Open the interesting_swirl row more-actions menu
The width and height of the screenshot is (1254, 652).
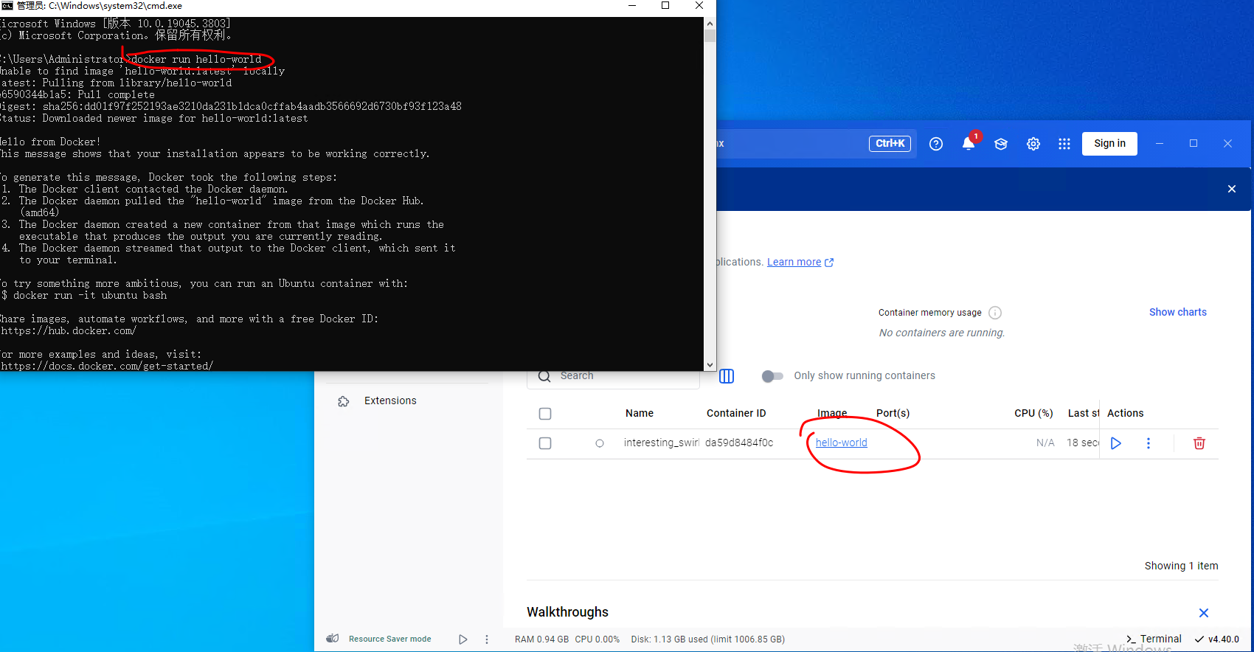(x=1149, y=443)
